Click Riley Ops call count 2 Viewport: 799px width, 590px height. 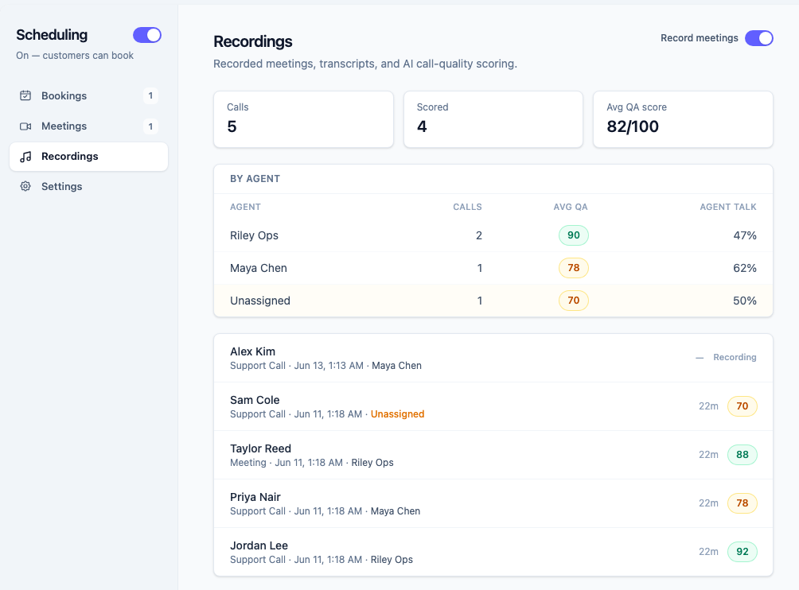(x=479, y=235)
